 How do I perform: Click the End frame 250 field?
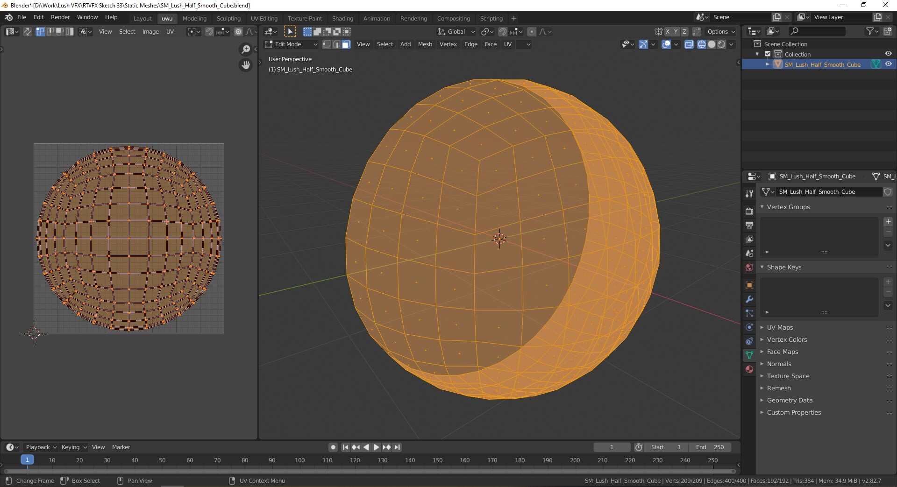click(710, 447)
